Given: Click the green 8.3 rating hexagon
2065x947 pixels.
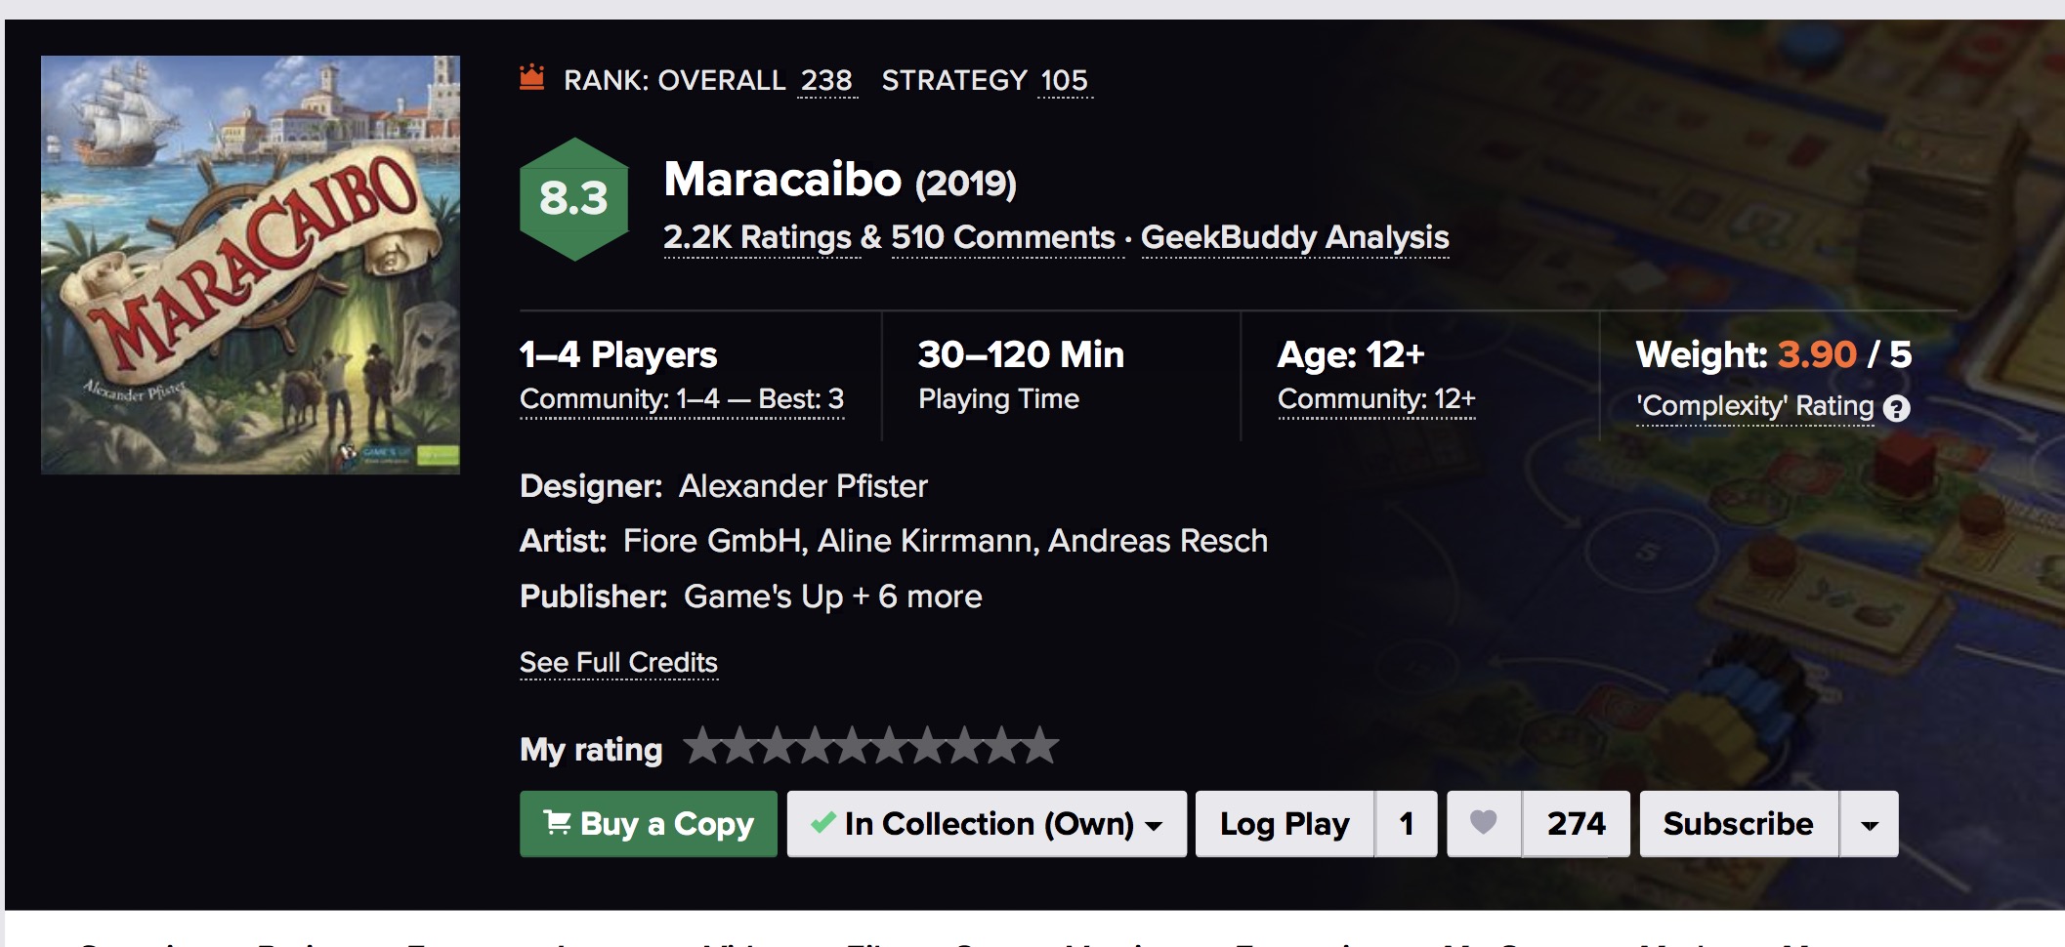Looking at the screenshot, I should coord(573,199).
